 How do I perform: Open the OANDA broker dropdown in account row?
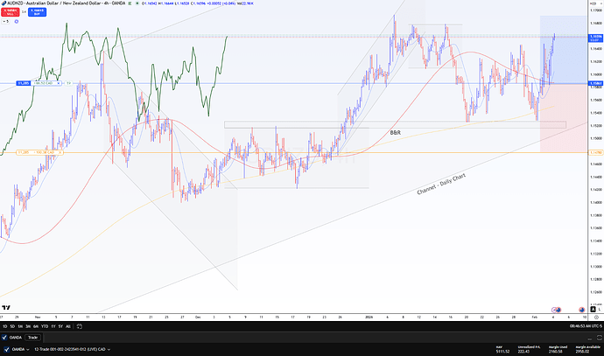21,350
